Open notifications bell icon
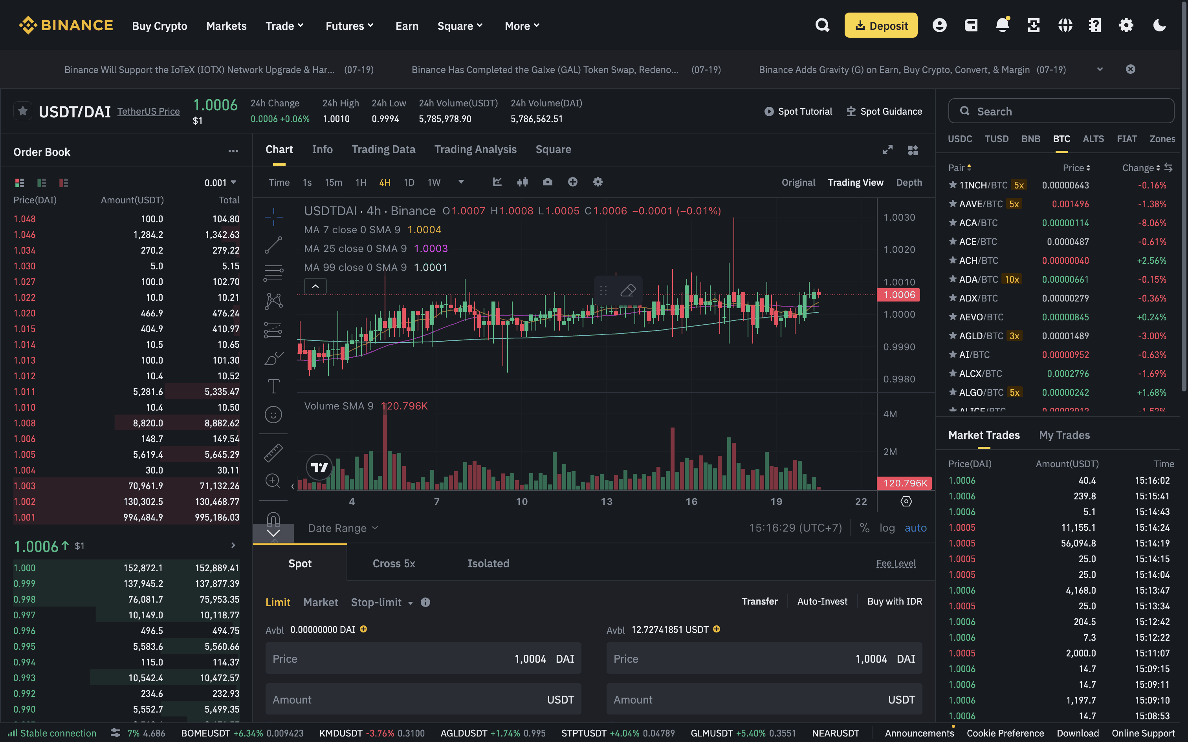Image resolution: width=1188 pixels, height=742 pixels. click(x=1002, y=26)
